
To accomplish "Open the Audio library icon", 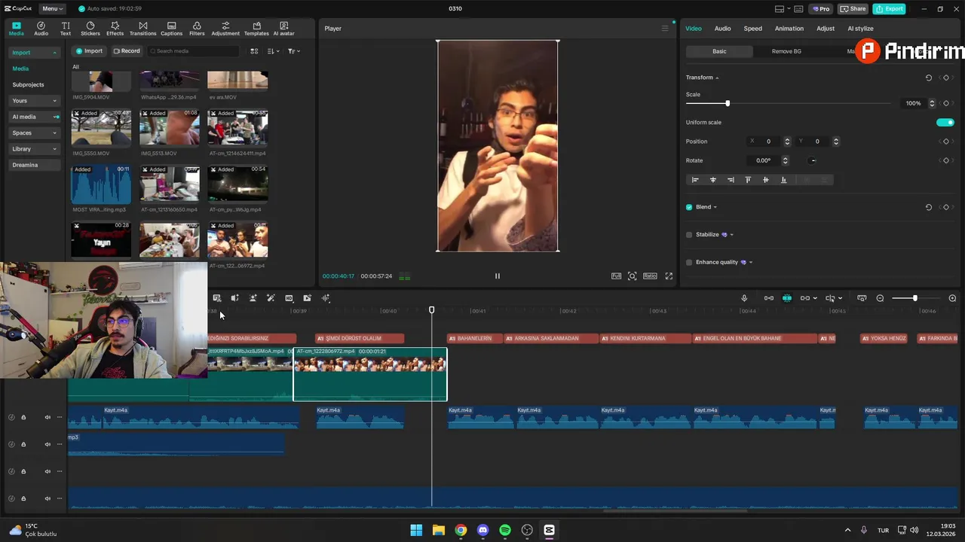I will (41, 29).
